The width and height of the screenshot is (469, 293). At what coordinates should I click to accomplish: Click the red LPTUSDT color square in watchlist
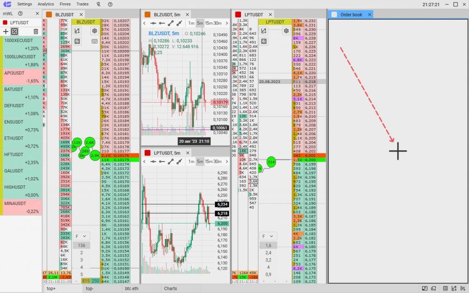point(5,22)
